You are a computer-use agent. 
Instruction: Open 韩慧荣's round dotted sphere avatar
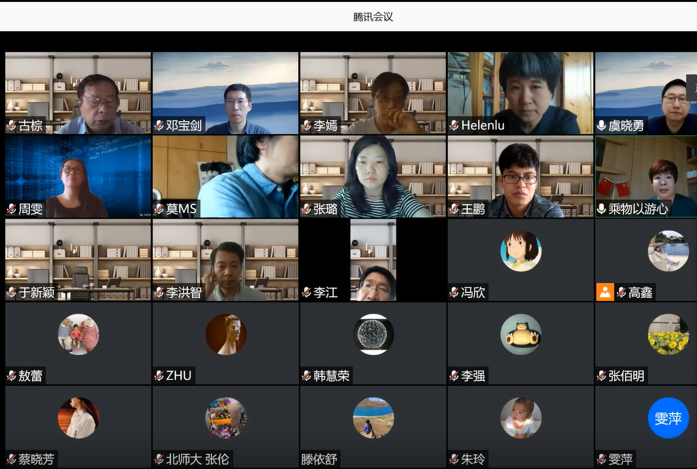(373, 334)
